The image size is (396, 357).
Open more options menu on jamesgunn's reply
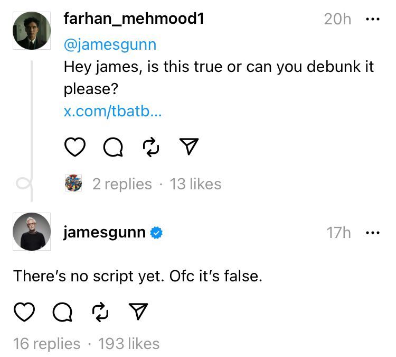click(x=373, y=233)
